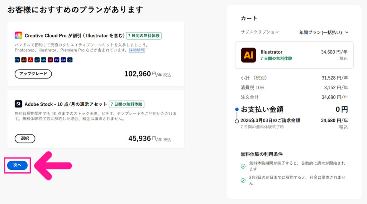Click the カート heading

249,18
